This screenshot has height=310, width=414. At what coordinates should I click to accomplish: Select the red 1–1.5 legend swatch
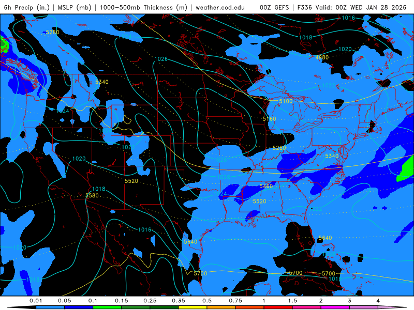tap(278, 307)
